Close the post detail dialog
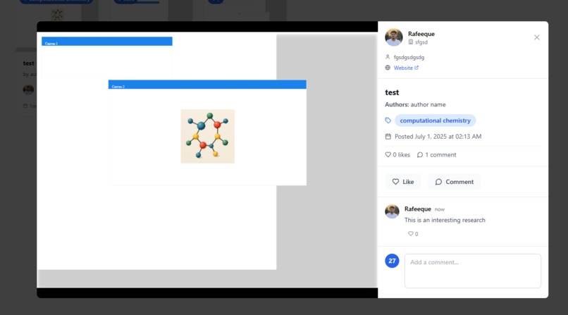The image size is (568, 315). (536, 37)
